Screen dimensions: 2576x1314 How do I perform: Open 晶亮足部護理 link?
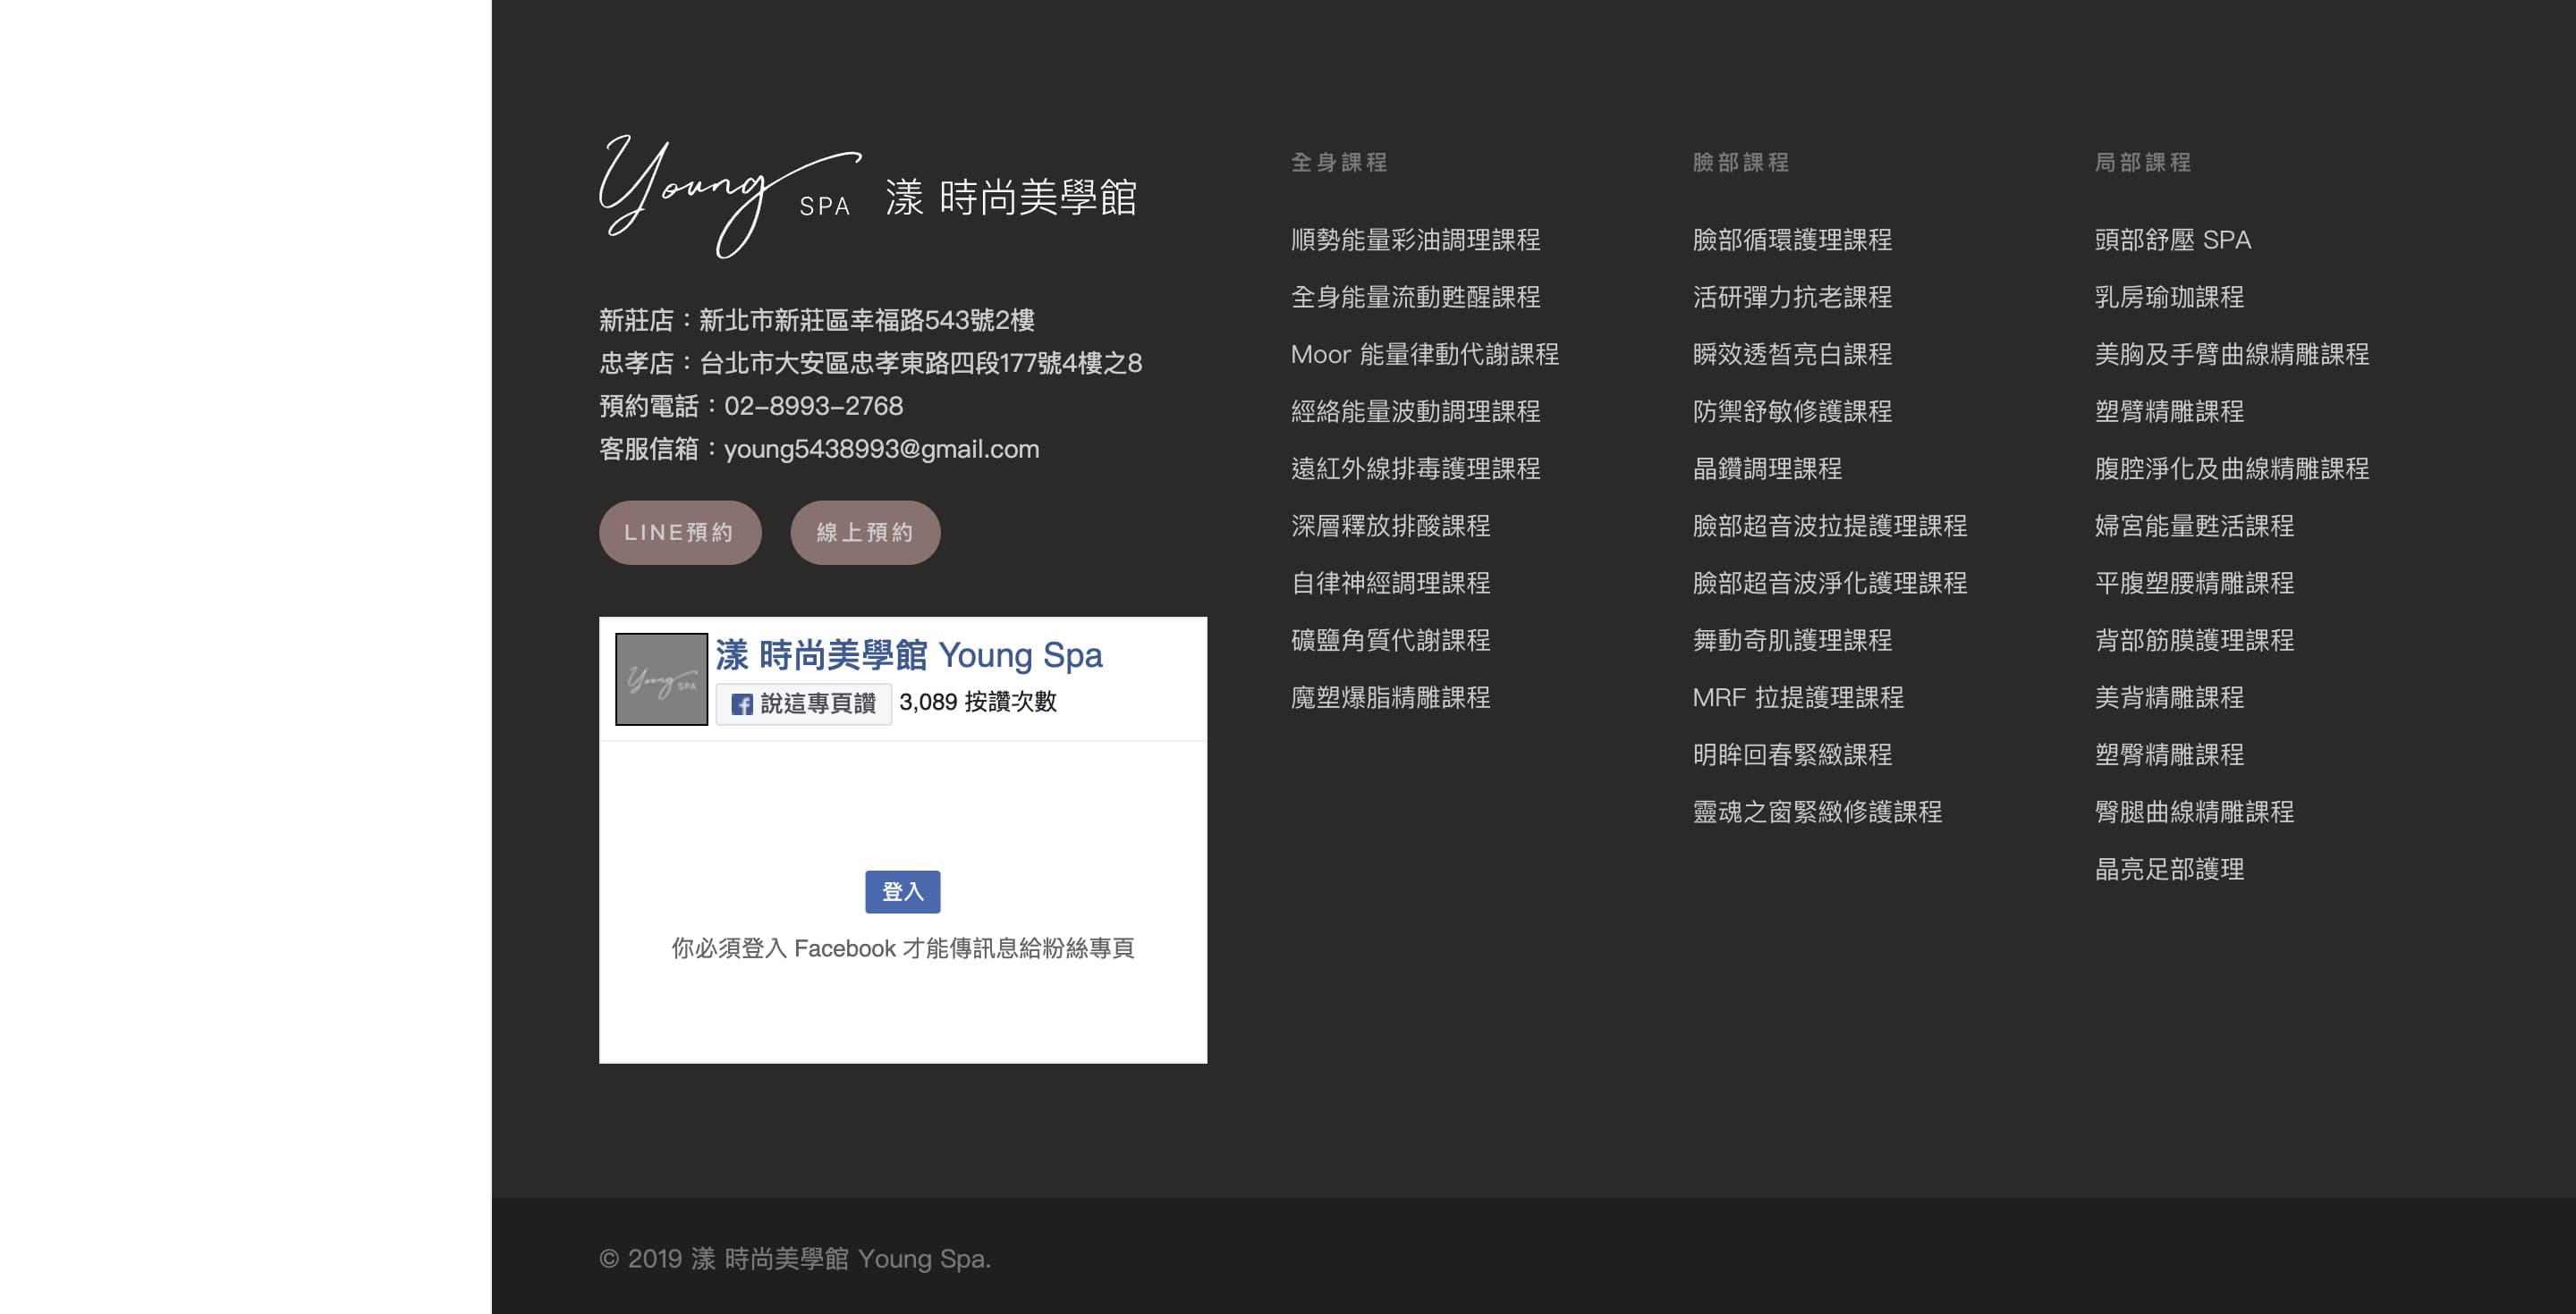pos(2169,870)
